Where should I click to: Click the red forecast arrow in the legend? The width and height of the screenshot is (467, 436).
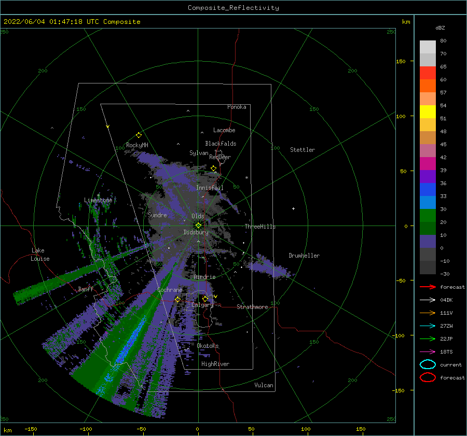[x=428, y=287]
